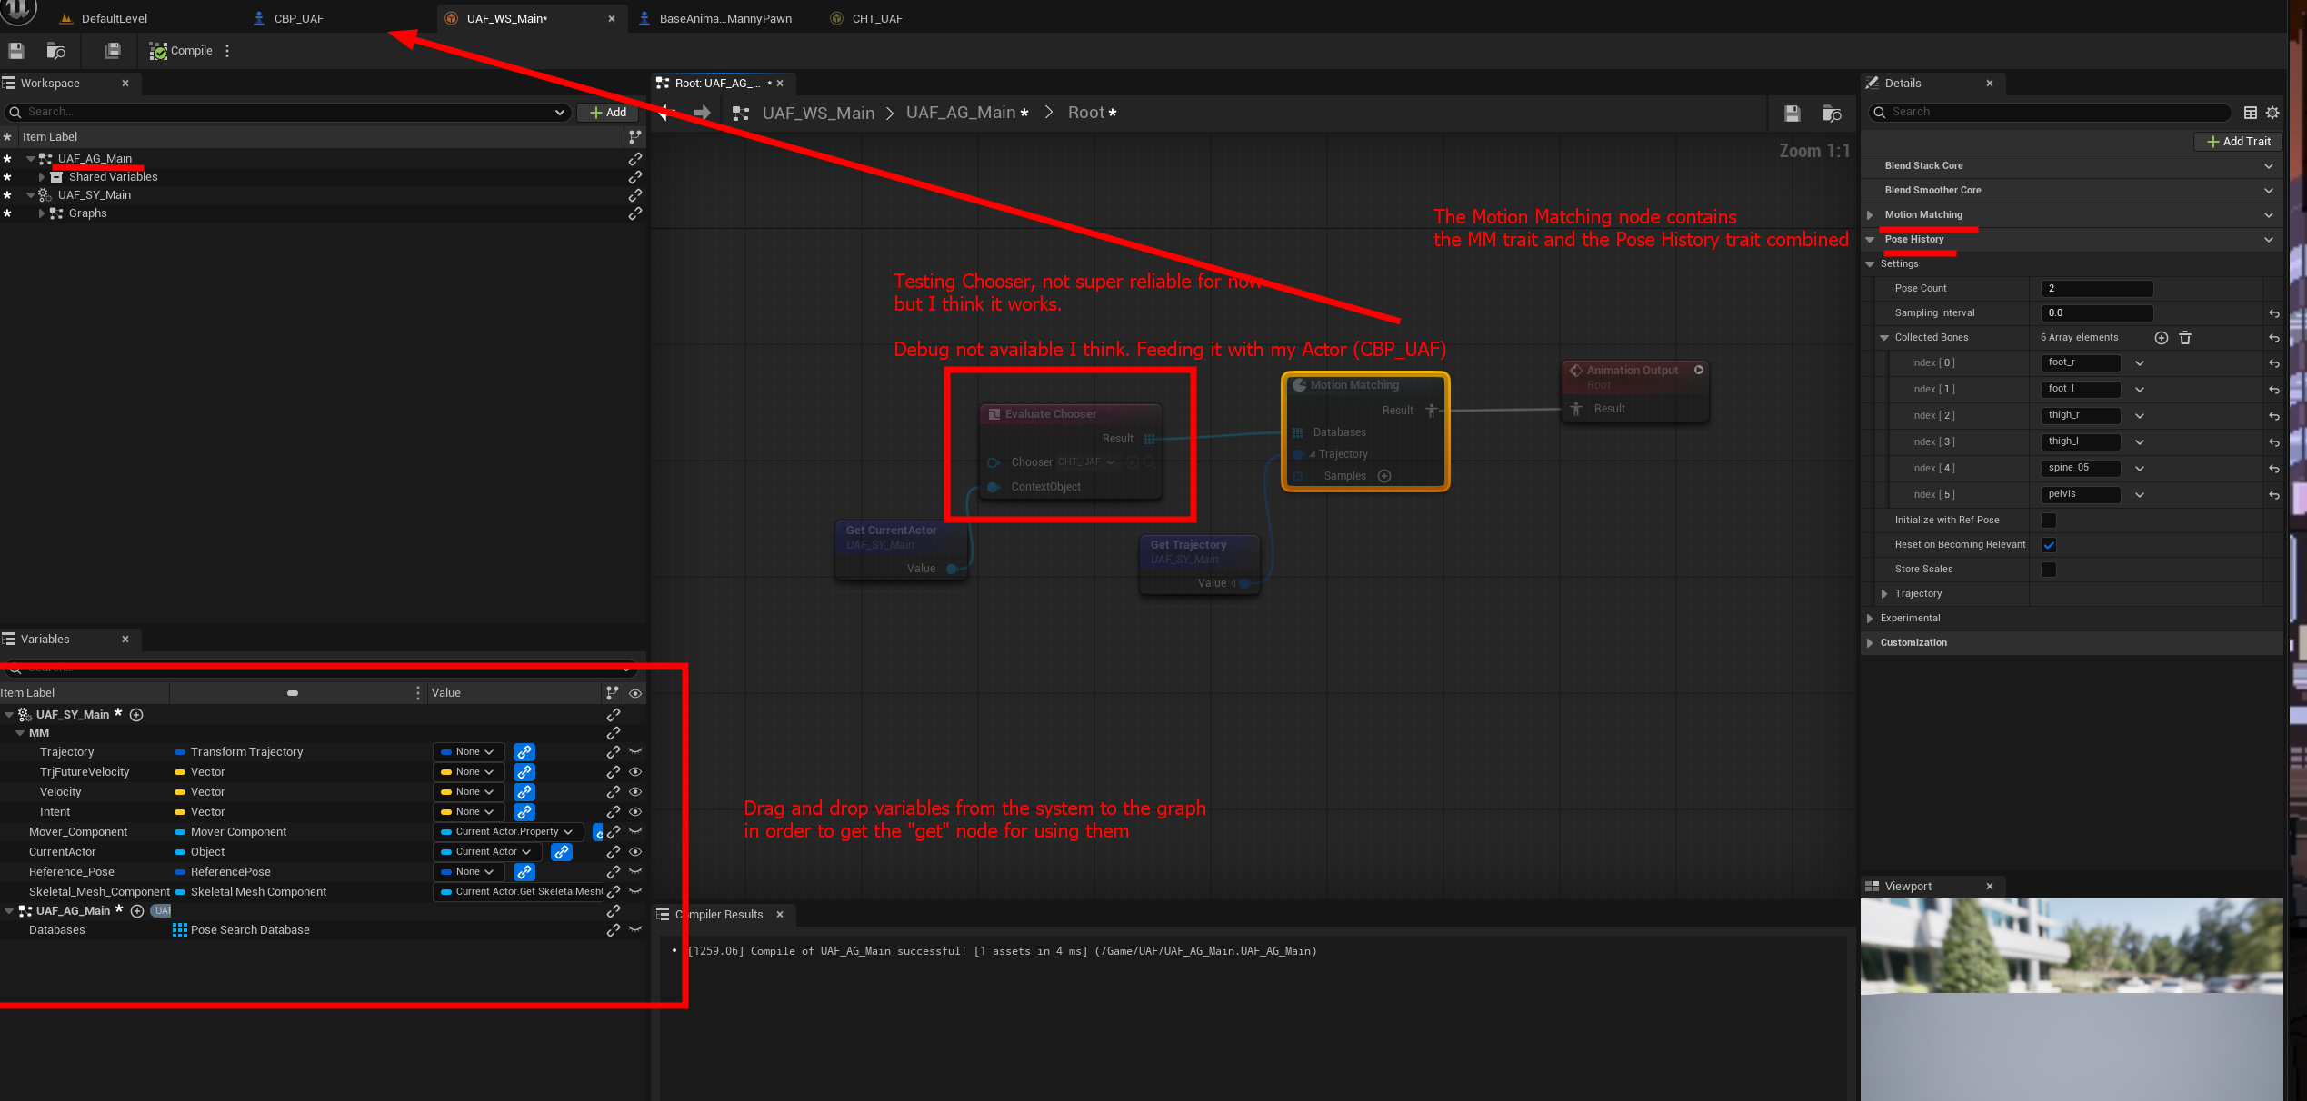The width and height of the screenshot is (2307, 1101).
Task: Remove all Collected Bones elements with trash icon
Action: point(2185,338)
